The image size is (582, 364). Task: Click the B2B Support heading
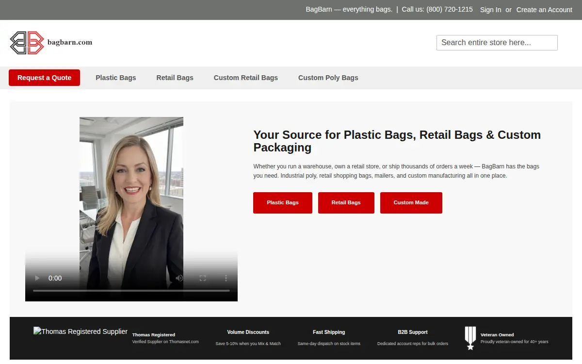(413, 332)
